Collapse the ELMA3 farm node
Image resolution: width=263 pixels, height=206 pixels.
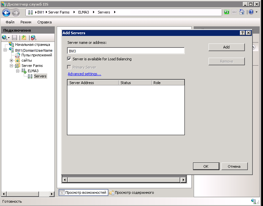[x=17, y=71]
